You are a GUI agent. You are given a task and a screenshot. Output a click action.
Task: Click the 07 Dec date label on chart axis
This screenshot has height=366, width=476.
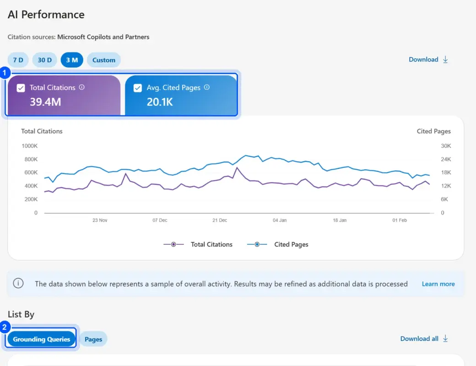coord(160,220)
